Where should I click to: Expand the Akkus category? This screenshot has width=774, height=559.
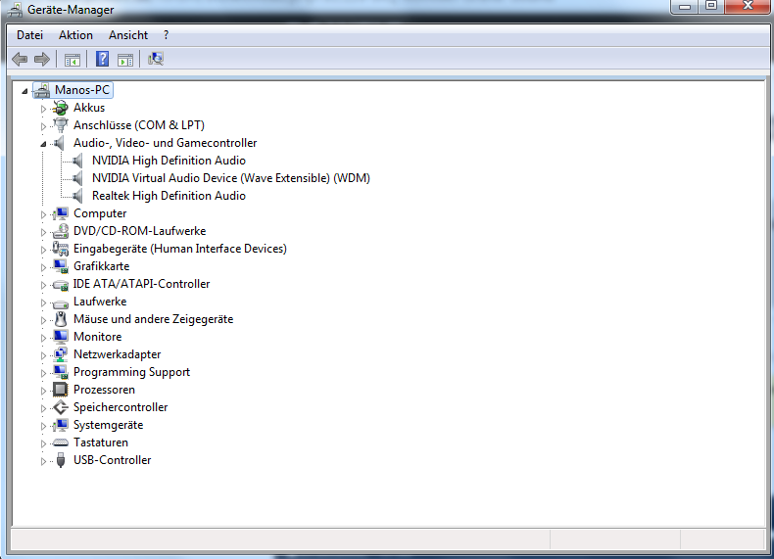pos(43,109)
